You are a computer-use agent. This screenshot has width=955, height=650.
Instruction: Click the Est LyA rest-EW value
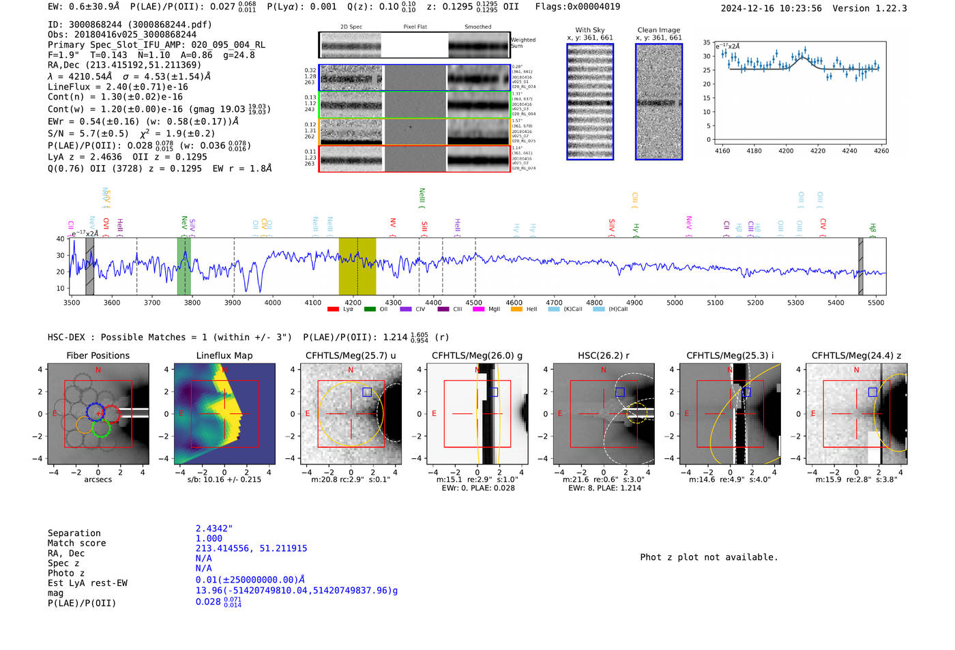(250, 580)
